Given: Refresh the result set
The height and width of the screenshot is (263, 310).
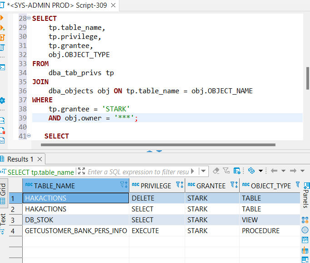Looking at the screenshot, I should (251, 171).
